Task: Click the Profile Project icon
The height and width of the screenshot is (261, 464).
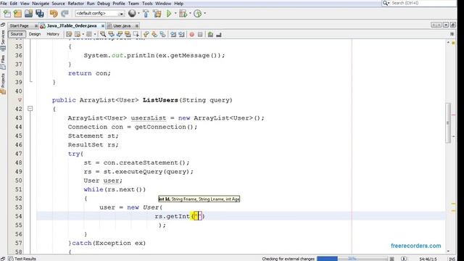Action: point(198,13)
